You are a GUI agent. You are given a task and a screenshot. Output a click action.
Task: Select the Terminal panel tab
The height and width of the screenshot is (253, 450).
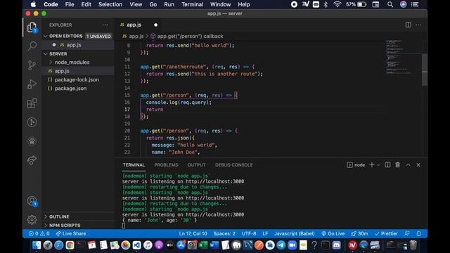pos(134,165)
